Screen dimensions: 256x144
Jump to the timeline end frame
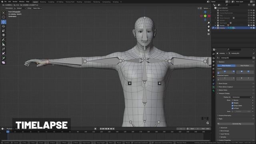[114, 129]
